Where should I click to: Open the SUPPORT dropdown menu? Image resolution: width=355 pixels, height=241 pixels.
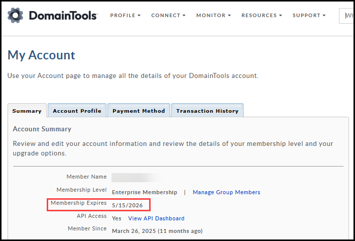[x=309, y=16]
